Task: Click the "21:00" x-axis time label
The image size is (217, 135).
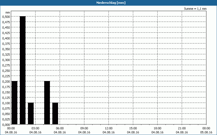Action: click(x=182, y=129)
